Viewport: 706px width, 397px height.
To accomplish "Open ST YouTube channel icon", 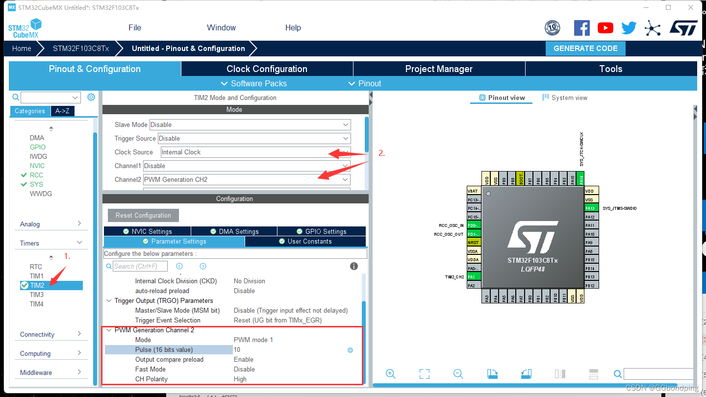I will (x=605, y=28).
